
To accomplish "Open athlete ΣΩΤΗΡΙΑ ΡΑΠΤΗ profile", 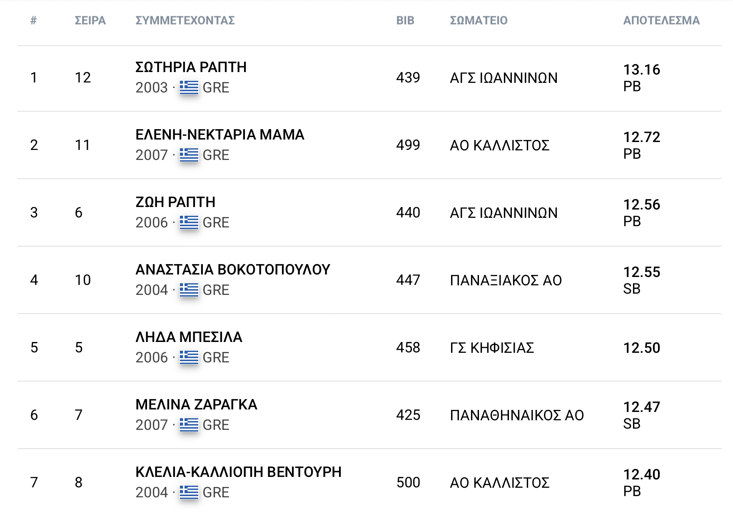I will coord(191,67).
